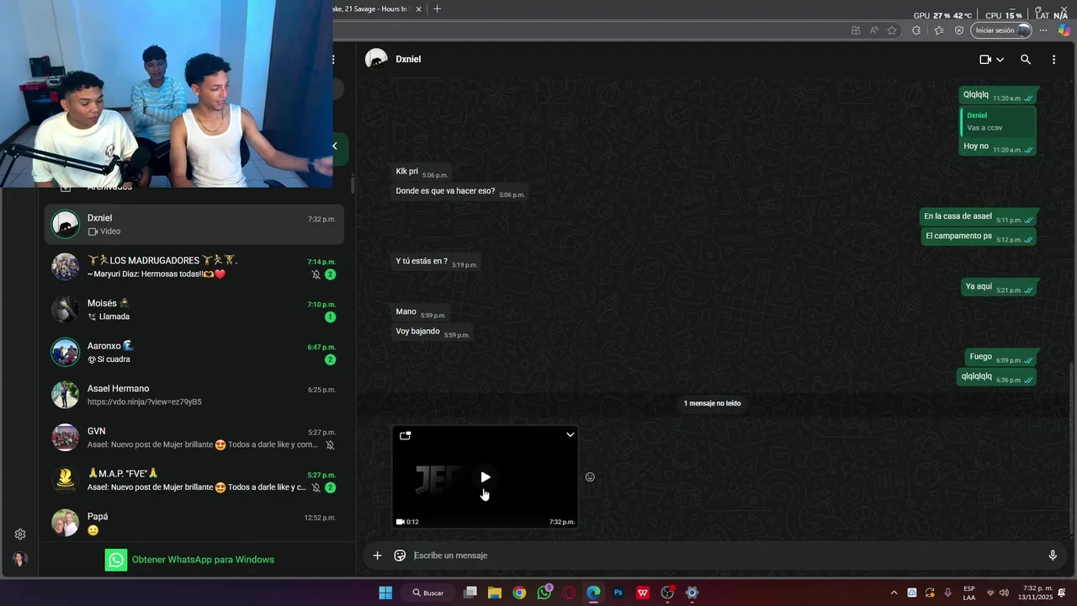The image size is (1077, 606).
Task: Open your profile avatar in sidebar
Action: pyautogui.click(x=20, y=560)
